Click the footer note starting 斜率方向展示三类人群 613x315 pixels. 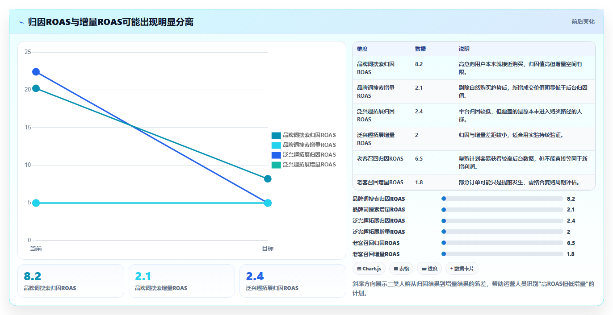pos(474,289)
